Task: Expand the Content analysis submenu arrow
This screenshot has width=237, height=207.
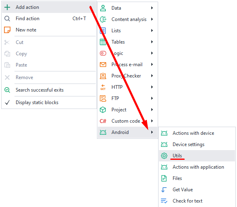Action: pos(152,19)
